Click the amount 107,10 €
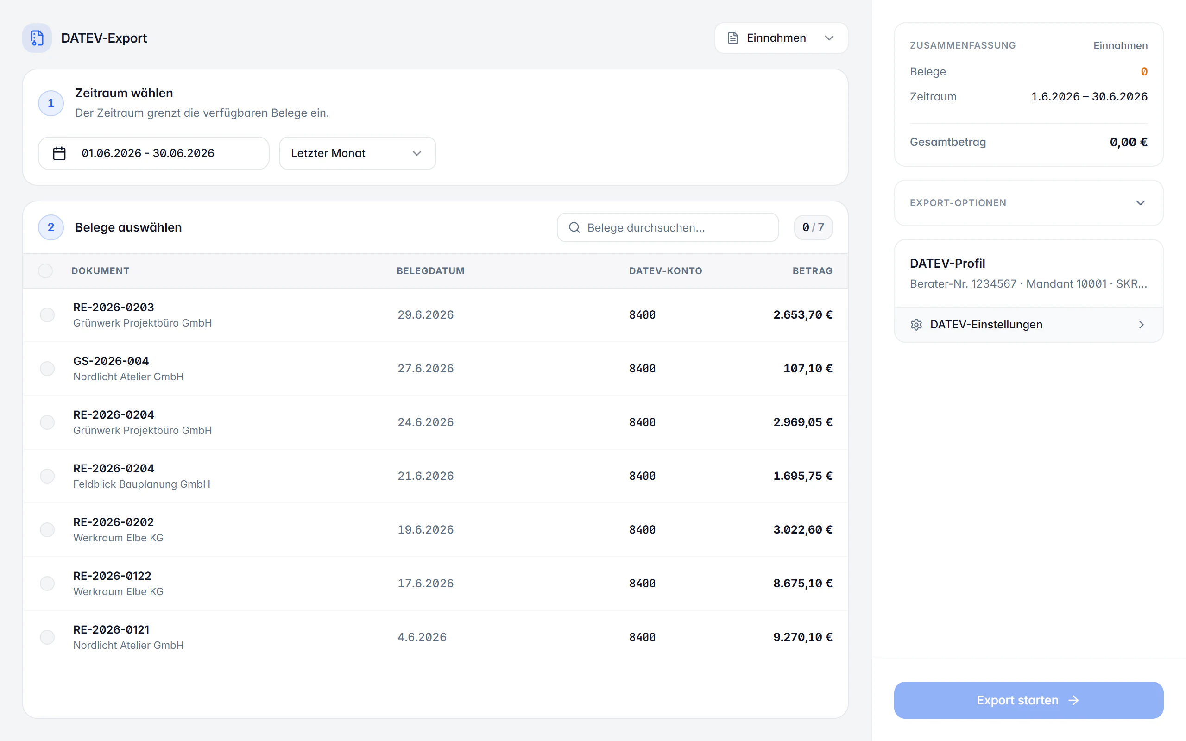Image resolution: width=1186 pixels, height=741 pixels. point(807,369)
